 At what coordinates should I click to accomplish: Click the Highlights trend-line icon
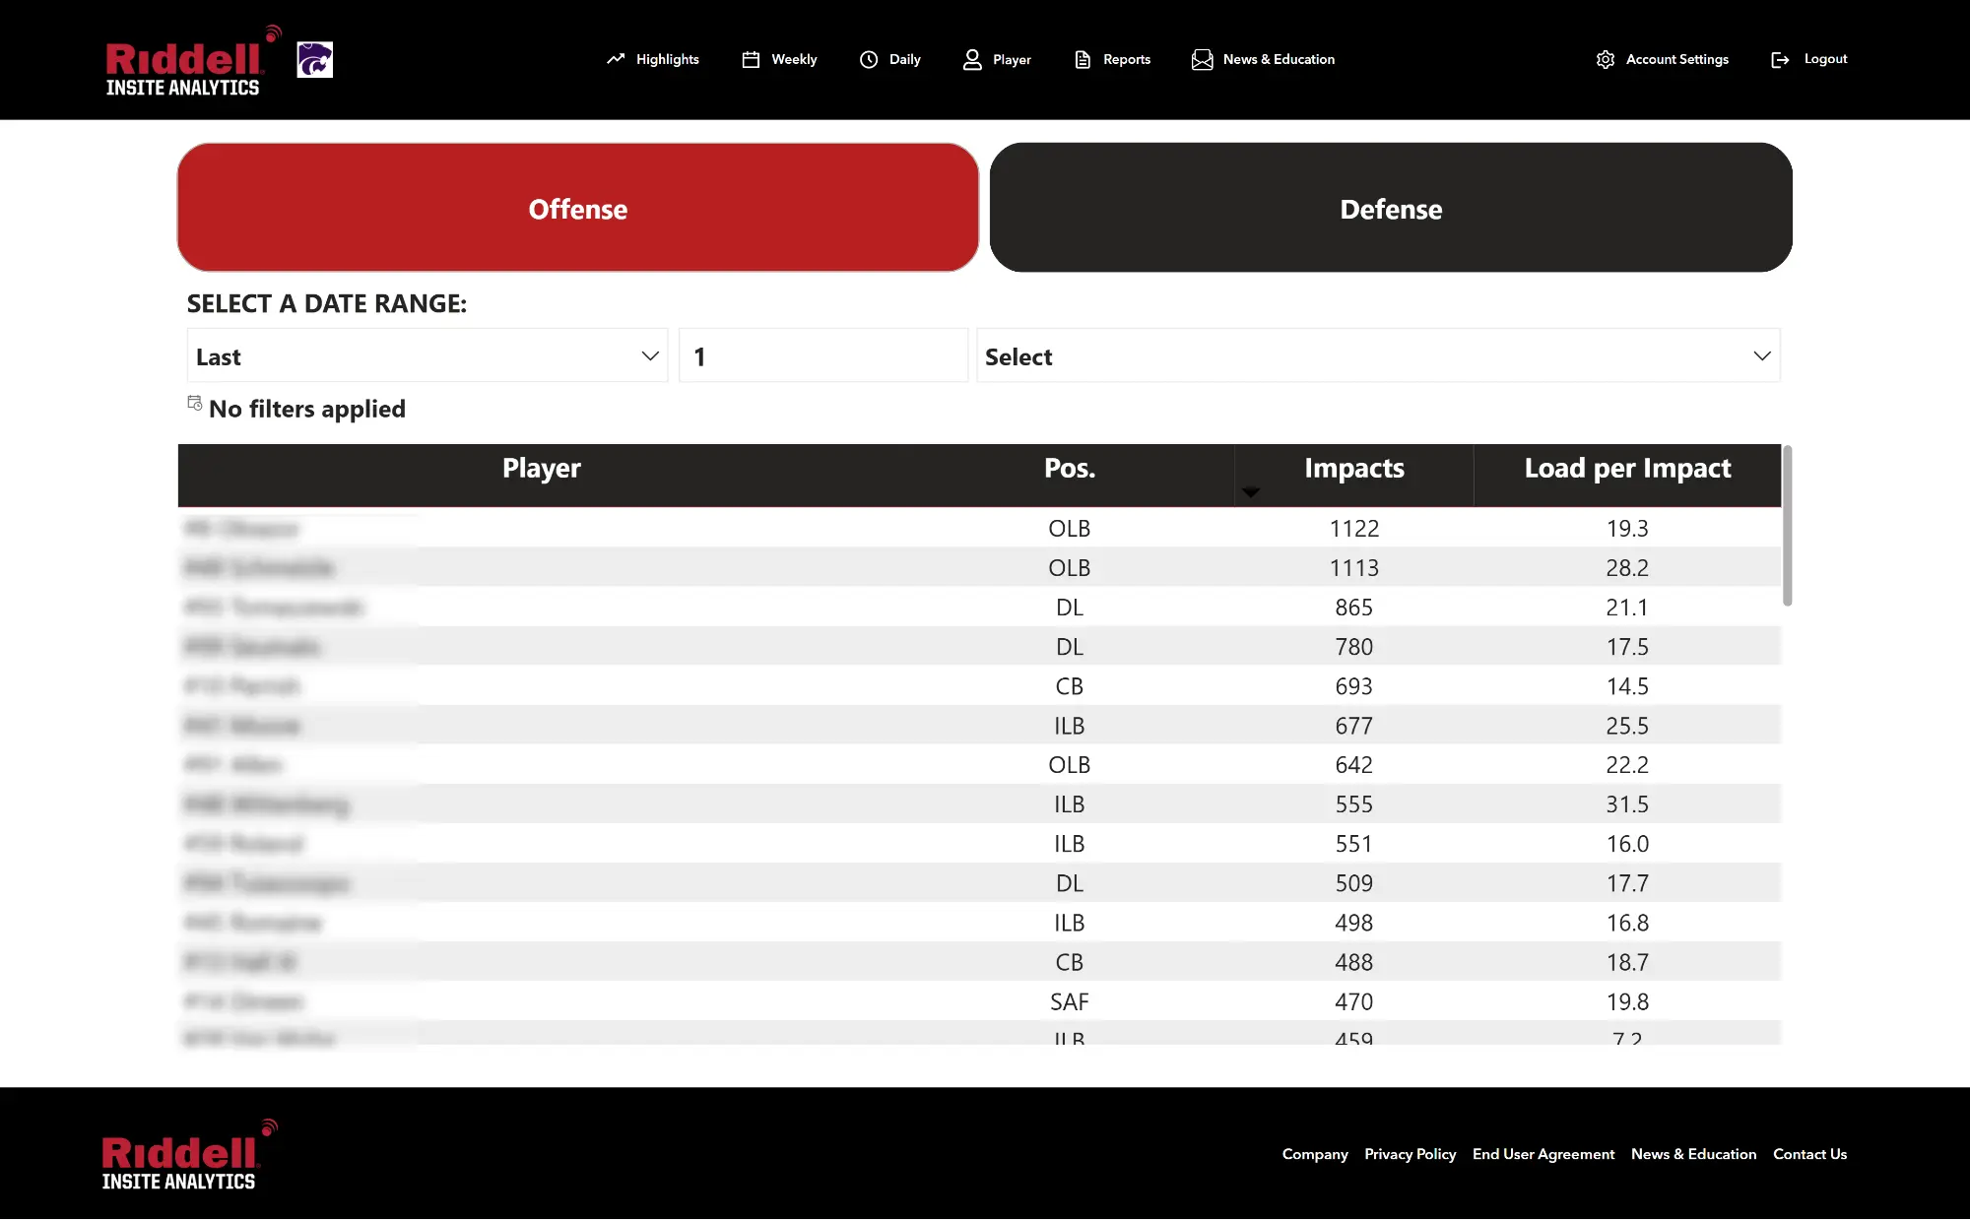point(616,59)
